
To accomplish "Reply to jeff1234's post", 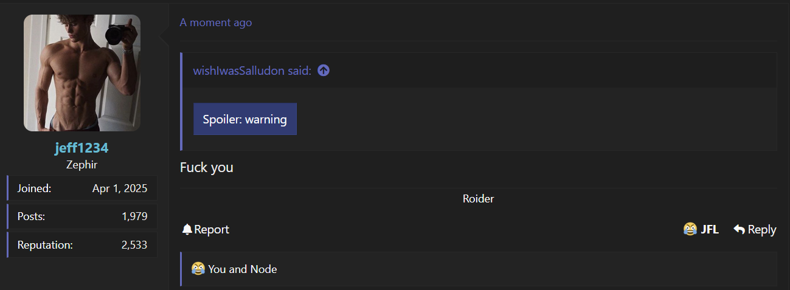I will (755, 229).
